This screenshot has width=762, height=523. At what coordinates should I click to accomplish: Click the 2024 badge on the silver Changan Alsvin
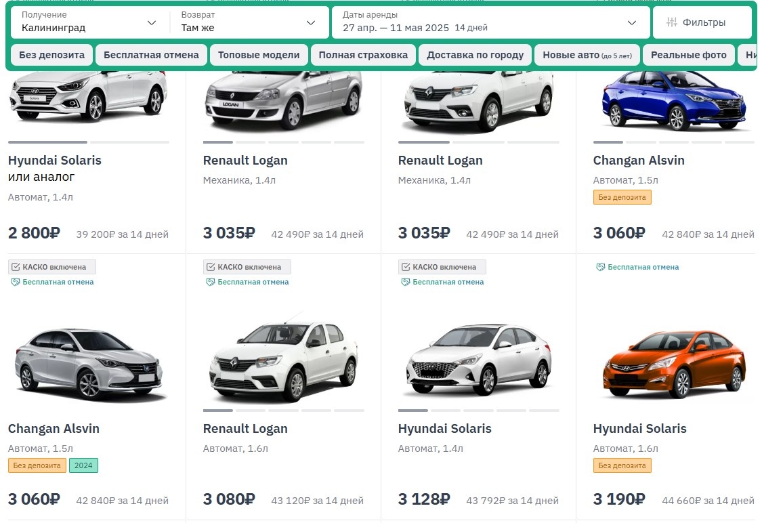83,465
